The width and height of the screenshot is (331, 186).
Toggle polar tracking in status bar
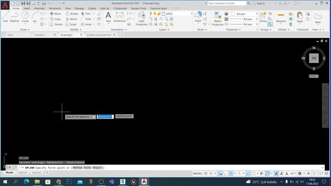coord(231,174)
